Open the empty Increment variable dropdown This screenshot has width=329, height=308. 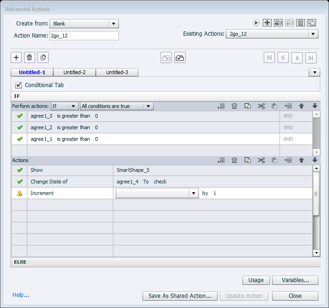coord(193,194)
